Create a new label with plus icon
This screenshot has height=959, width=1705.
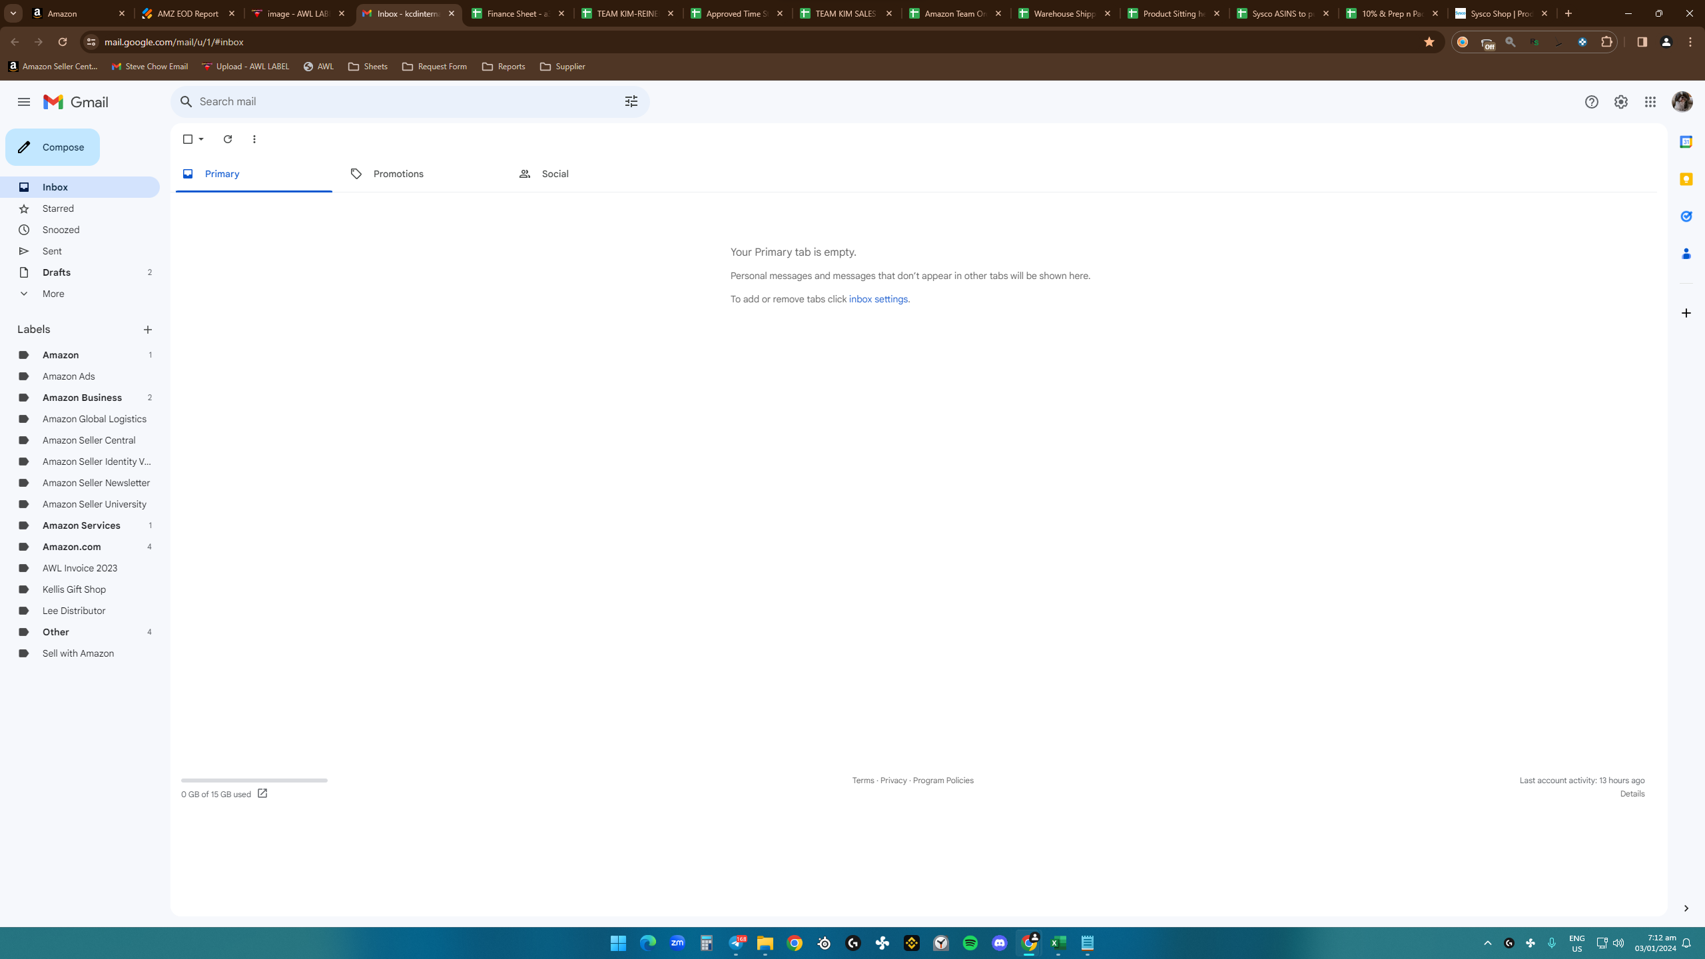pos(148,330)
